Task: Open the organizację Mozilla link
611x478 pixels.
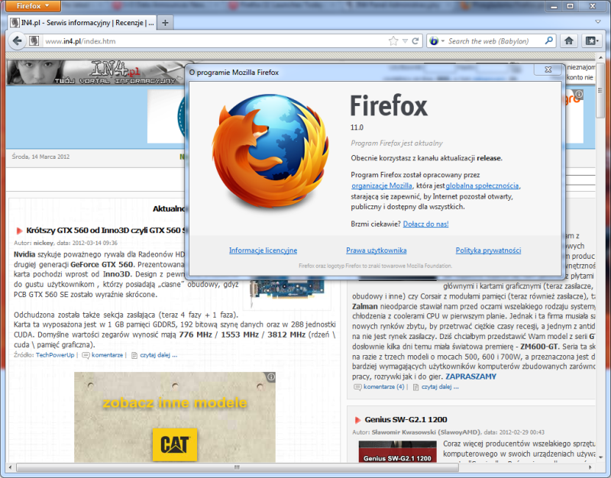Action: tap(381, 186)
